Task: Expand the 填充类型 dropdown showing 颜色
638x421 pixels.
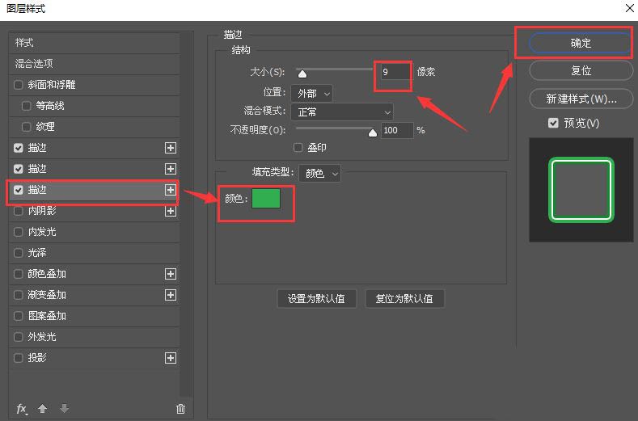Action: point(319,173)
